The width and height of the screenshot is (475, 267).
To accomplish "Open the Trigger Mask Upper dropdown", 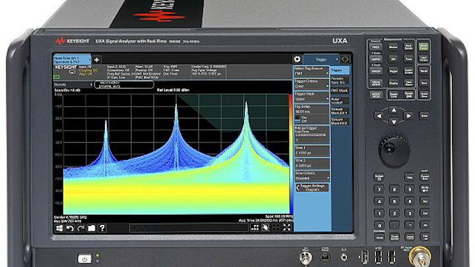I will point(311,99).
